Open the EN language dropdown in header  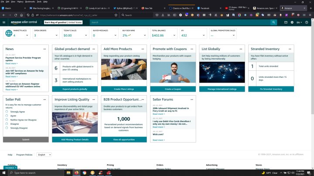point(299,22)
